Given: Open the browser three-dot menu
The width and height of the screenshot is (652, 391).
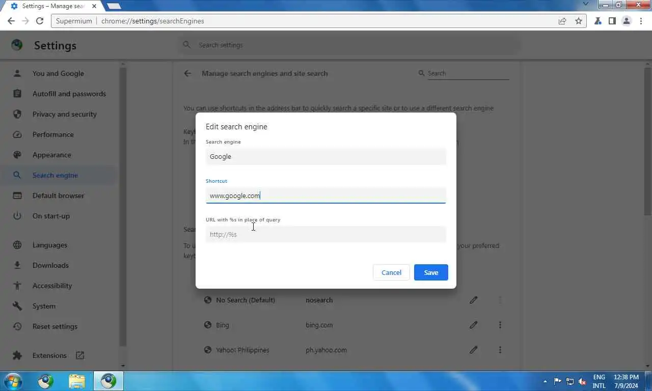Looking at the screenshot, I should pos(641,21).
